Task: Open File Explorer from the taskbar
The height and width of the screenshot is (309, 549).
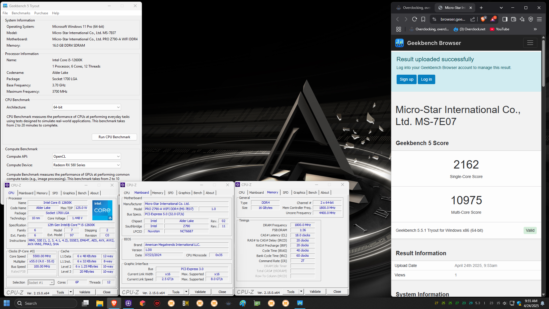Action: tap(100, 303)
